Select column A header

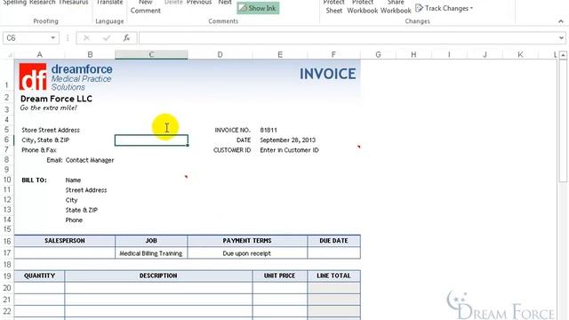click(39, 54)
